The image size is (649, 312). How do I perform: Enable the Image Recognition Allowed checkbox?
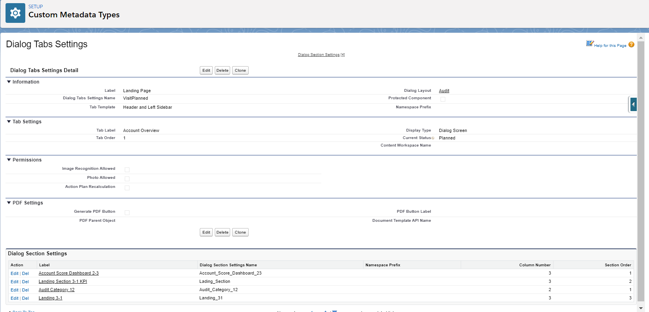pyautogui.click(x=127, y=170)
